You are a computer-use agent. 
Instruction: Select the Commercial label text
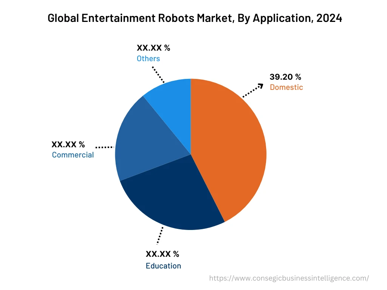coord(73,154)
